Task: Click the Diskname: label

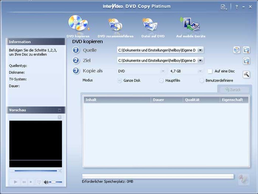Action: click(17, 72)
